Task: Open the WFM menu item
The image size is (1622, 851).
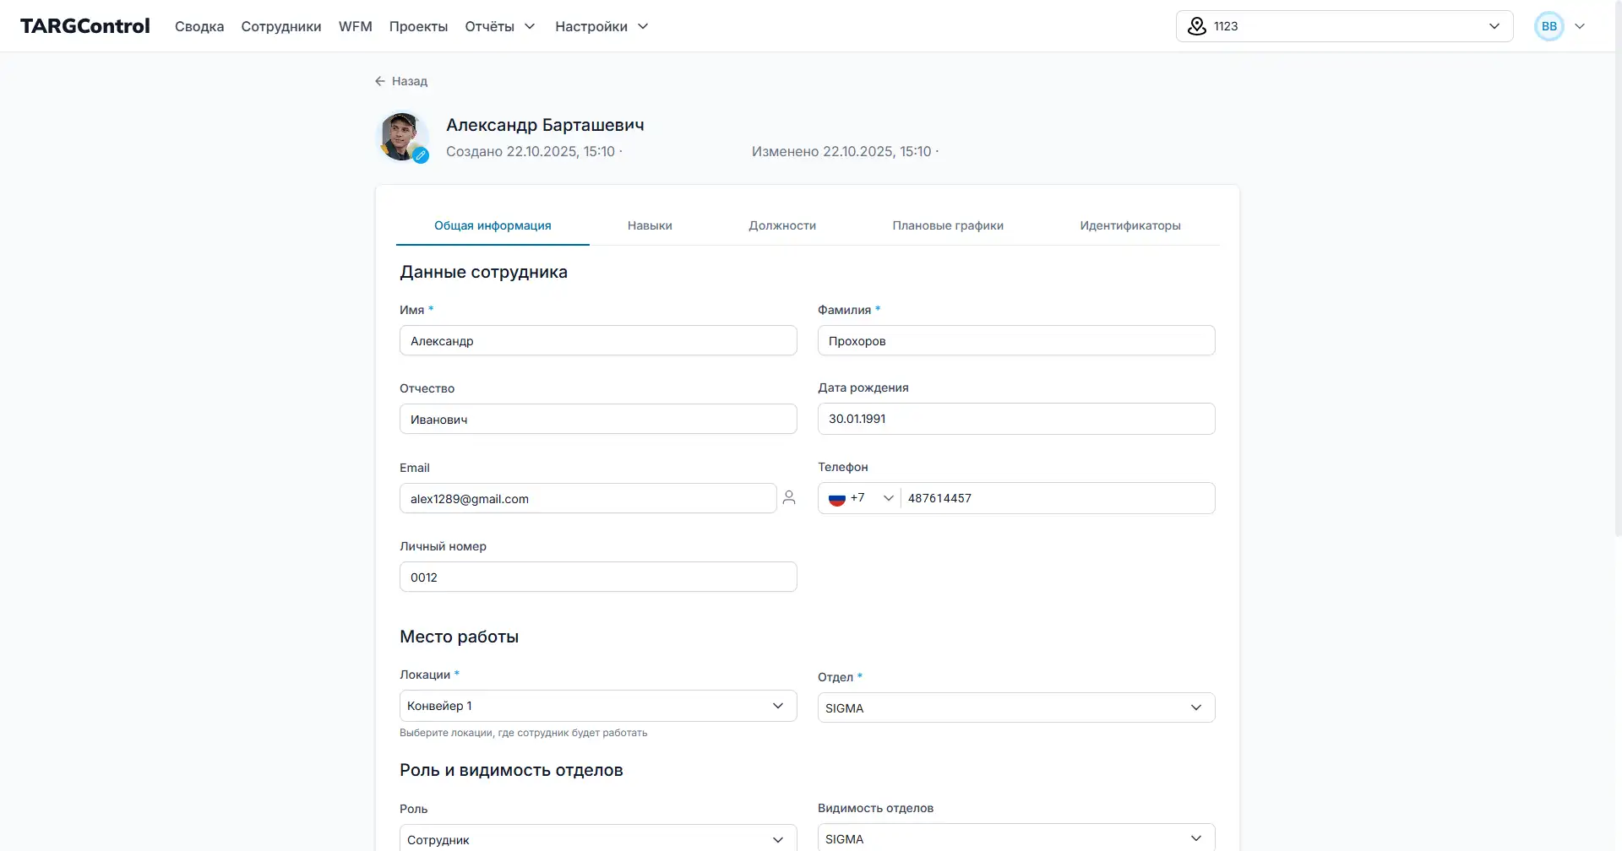Action: click(x=356, y=26)
